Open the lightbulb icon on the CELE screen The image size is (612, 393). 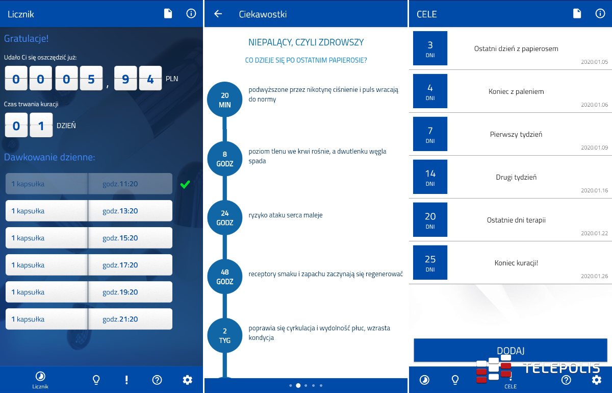click(455, 380)
